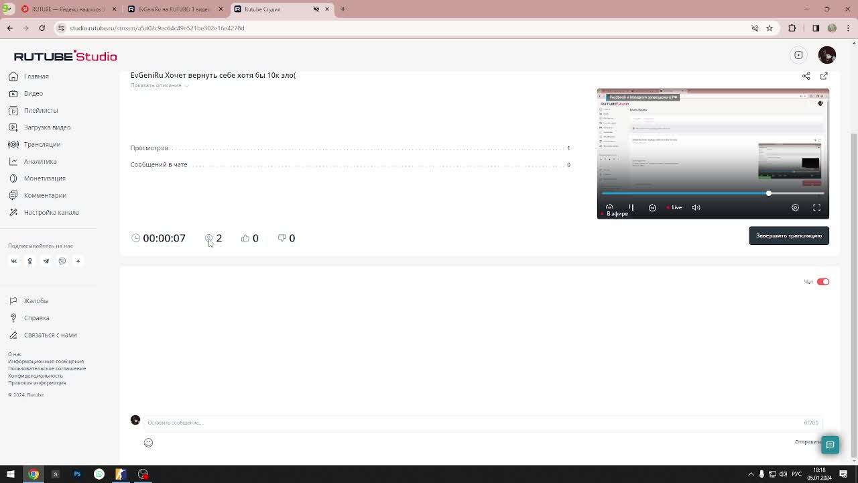Click Отправить to send message
The width and height of the screenshot is (858, 483).
tap(807, 442)
